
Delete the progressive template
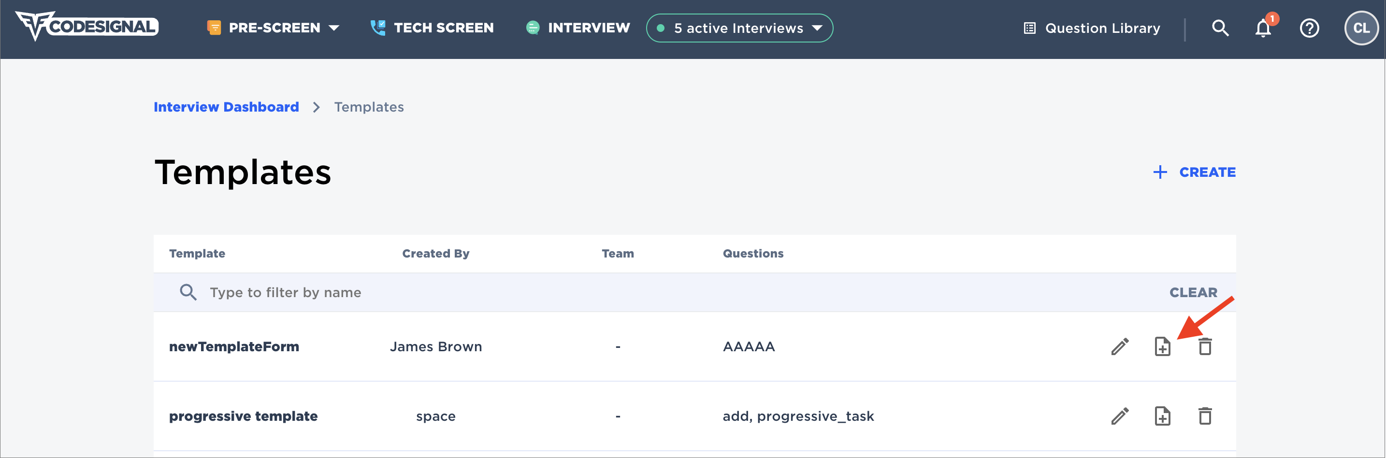[x=1205, y=416]
